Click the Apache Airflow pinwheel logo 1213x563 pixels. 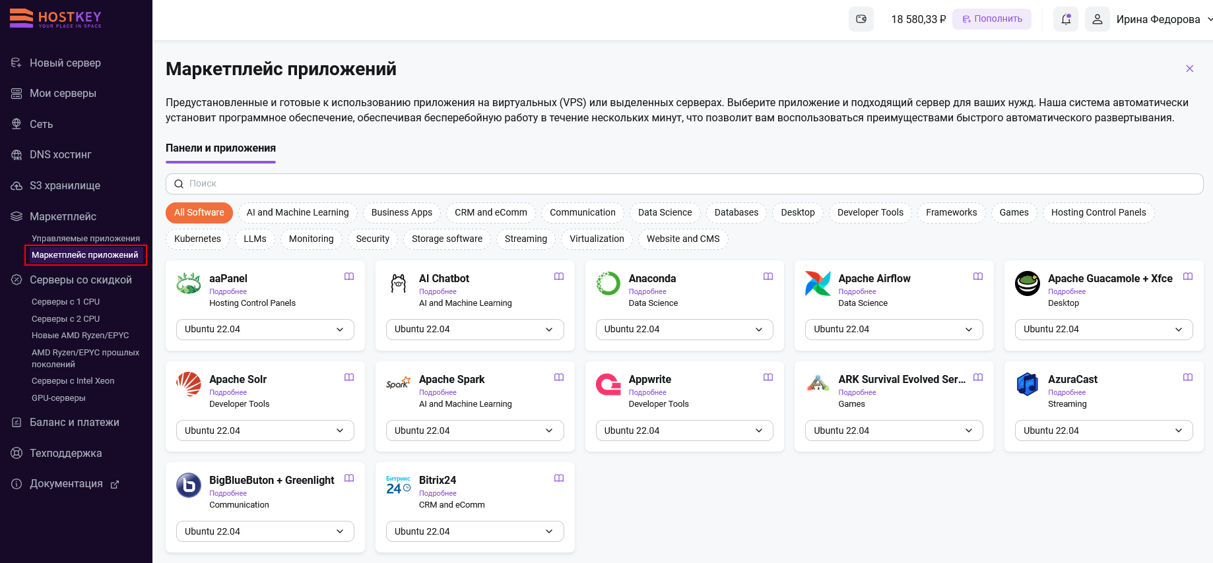click(818, 283)
